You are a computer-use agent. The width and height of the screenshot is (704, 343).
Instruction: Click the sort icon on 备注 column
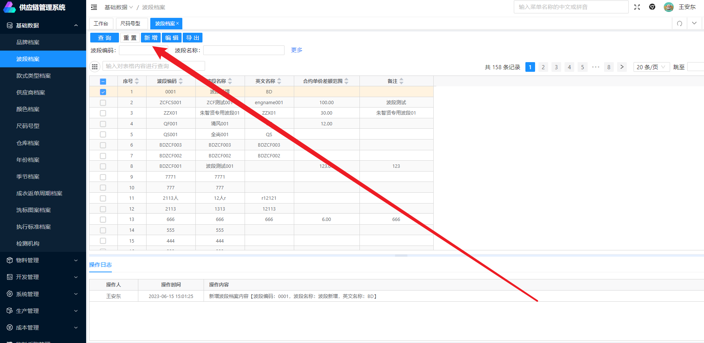401,81
